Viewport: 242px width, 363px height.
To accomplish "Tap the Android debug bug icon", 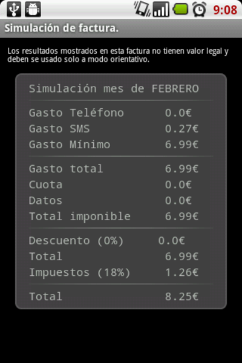I will pos(33,9).
